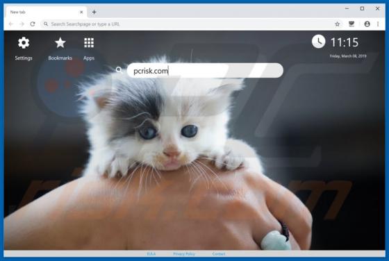Image resolution: width=389 pixels, height=261 pixels.
Task: Click the Friday, March 08, 2019 date
Action: (x=348, y=56)
